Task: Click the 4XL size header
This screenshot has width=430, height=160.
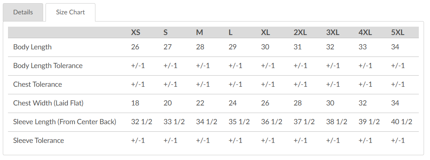Action: [365, 33]
